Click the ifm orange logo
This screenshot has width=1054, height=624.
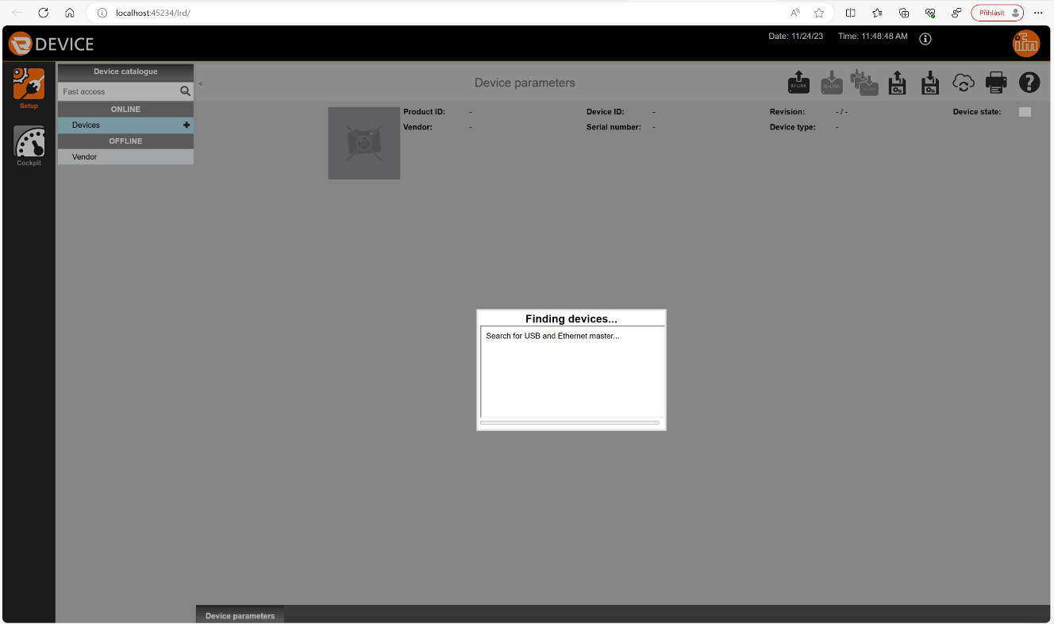point(1025,43)
